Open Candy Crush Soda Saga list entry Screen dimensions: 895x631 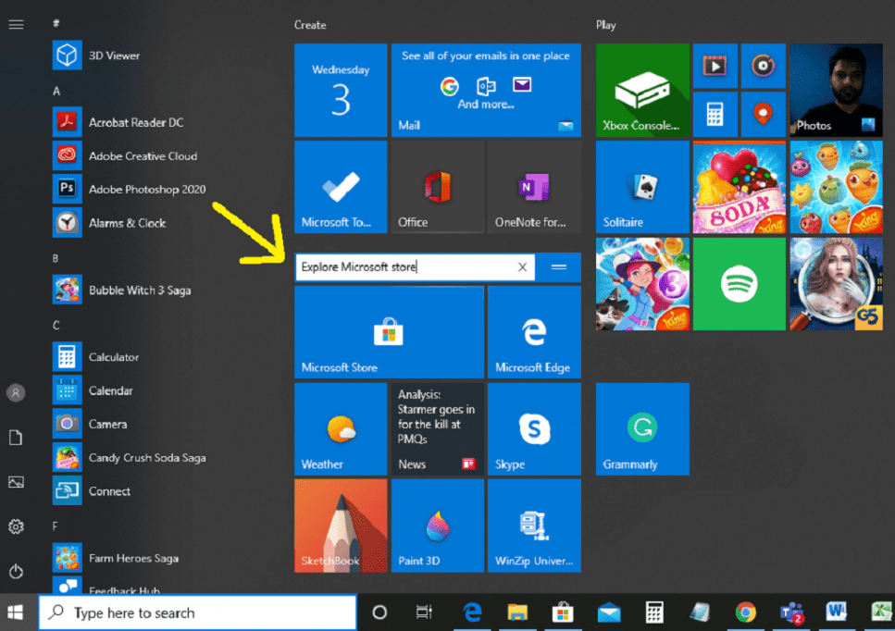point(129,458)
